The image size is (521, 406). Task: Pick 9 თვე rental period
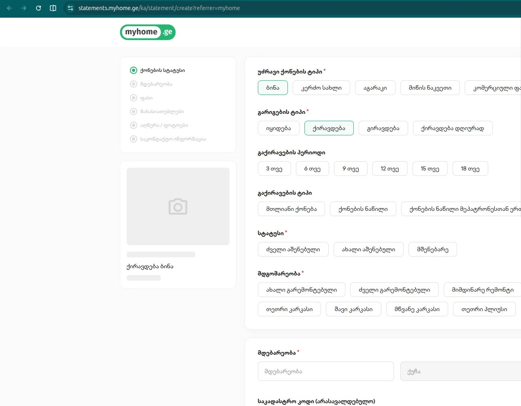[351, 168]
